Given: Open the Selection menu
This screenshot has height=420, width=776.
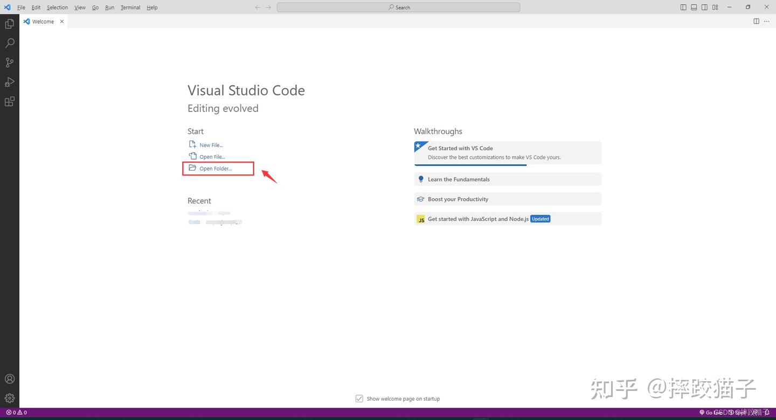Looking at the screenshot, I should [x=57, y=8].
